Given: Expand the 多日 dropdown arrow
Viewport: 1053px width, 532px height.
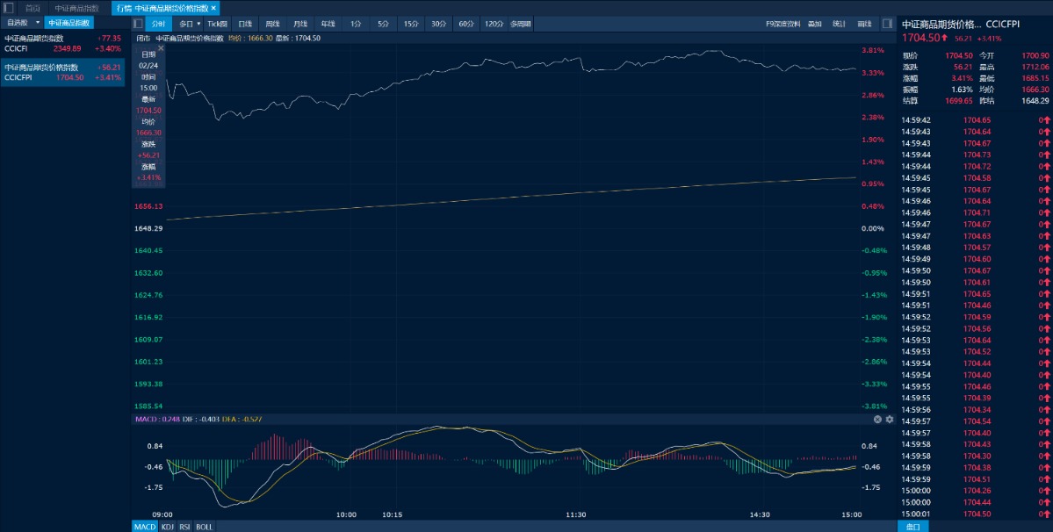Looking at the screenshot, I should [198, 24].
